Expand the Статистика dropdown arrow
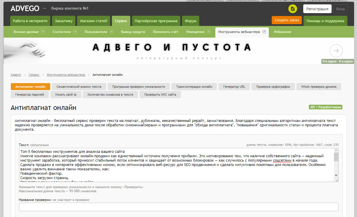This screenshot has height=217, width=357. tap(75, 32)
